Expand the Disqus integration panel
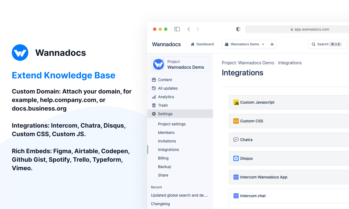 tap(289, 158)
